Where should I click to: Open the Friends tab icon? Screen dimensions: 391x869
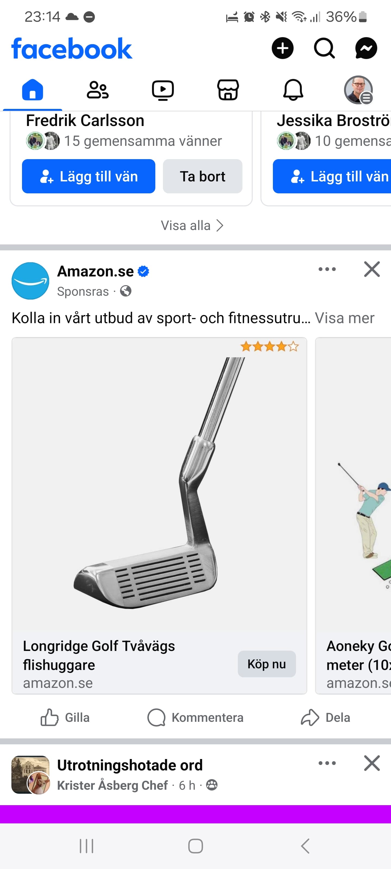pyautogui.click(x=97, y=90)
